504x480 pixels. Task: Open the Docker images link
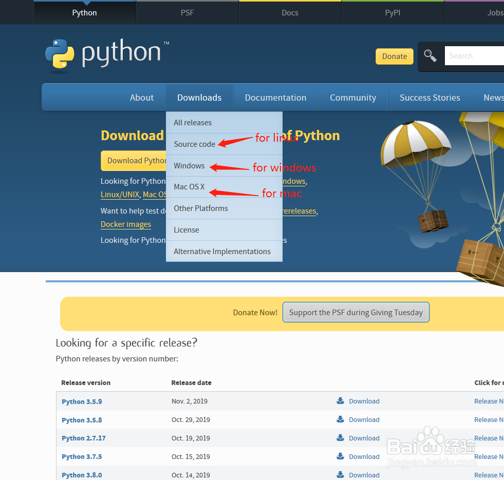click(126, 224)
